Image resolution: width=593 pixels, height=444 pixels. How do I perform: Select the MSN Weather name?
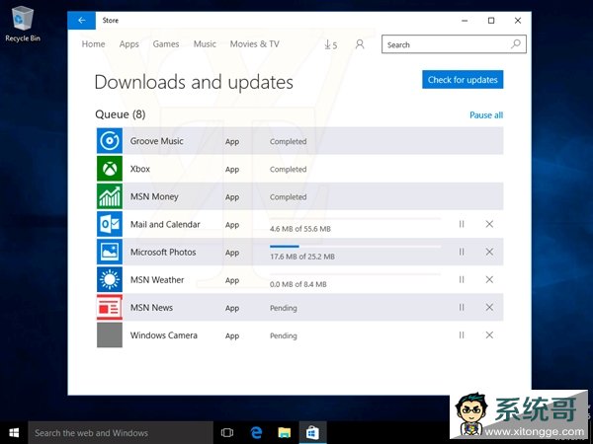157,280
